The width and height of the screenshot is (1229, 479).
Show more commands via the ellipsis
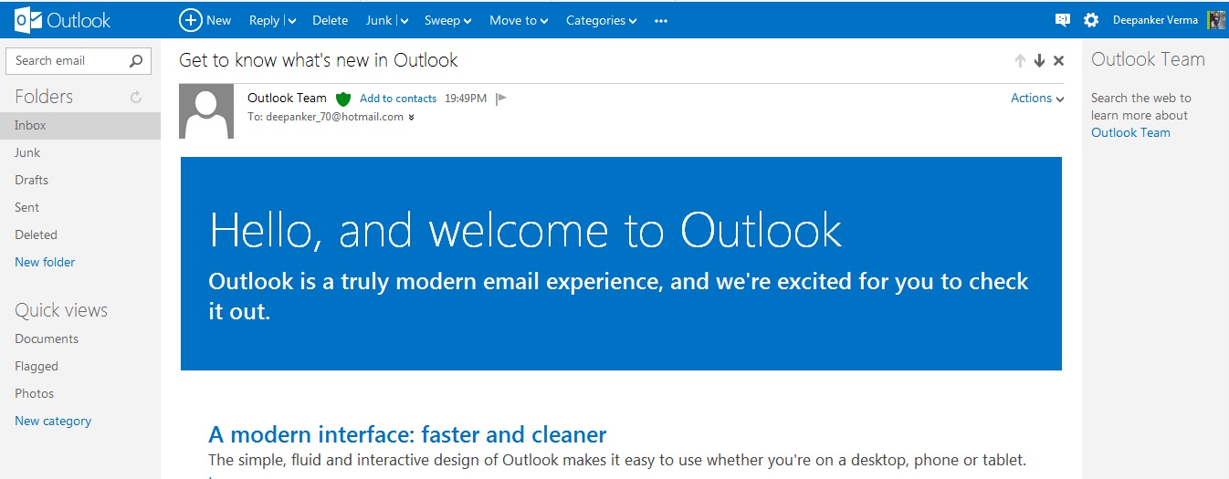point(661,21)
